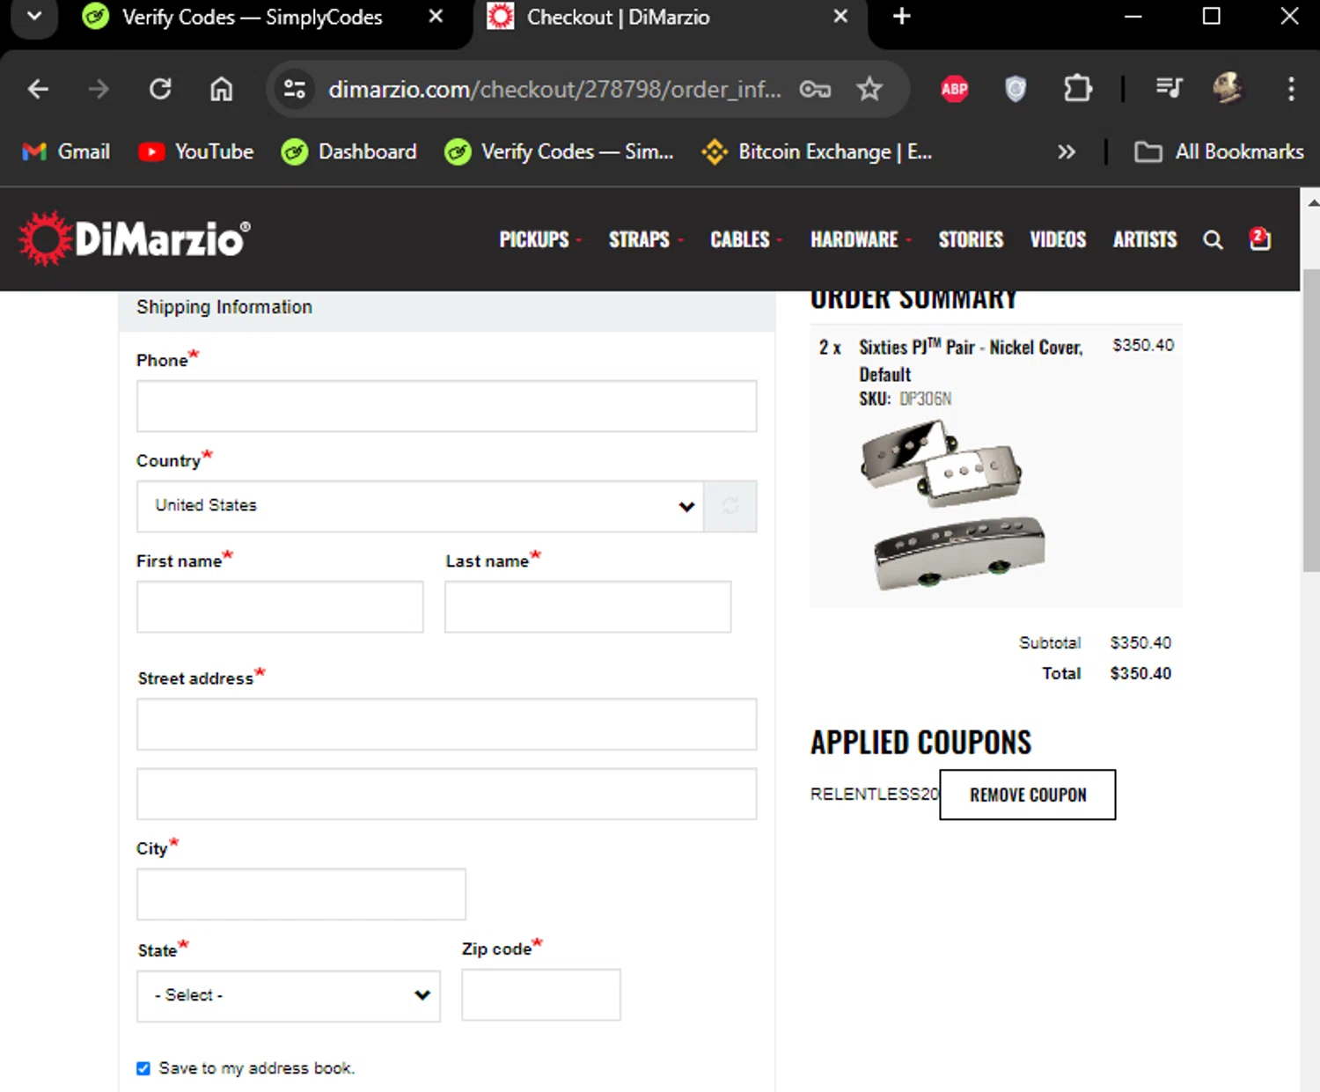
Task: Focus the First name field
Action: 280,606
